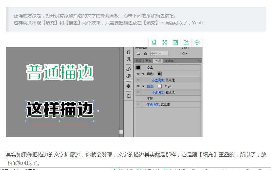
Task: Click the canvas vertical scrollbar thumb
Action: 121,132
